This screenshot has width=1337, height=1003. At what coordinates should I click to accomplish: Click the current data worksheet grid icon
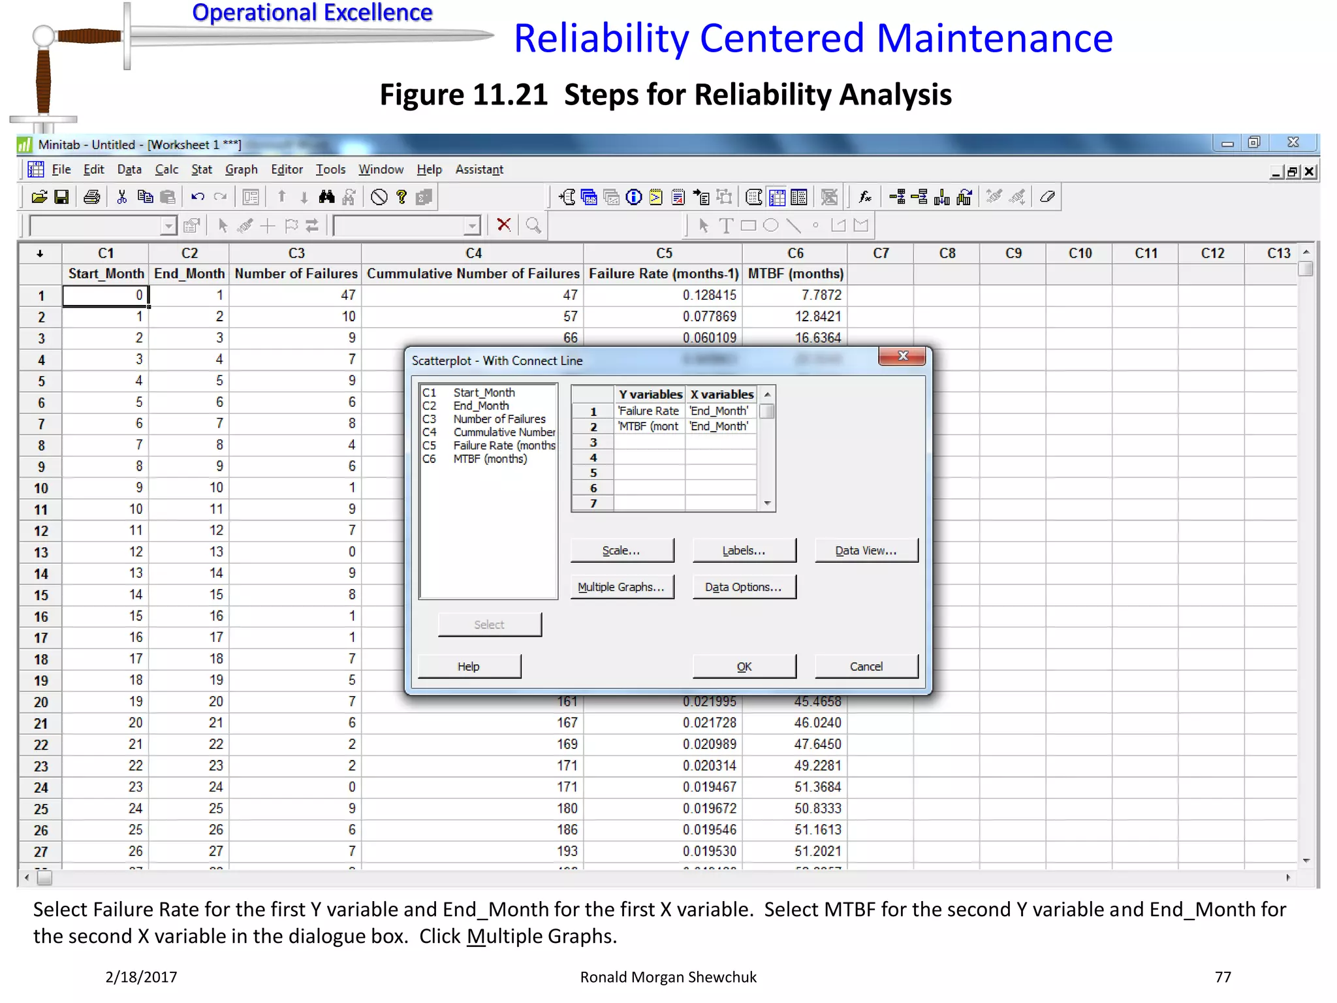click(x=777, y=197)
